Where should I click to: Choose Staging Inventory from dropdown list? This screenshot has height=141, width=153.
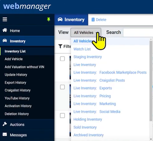88,57
